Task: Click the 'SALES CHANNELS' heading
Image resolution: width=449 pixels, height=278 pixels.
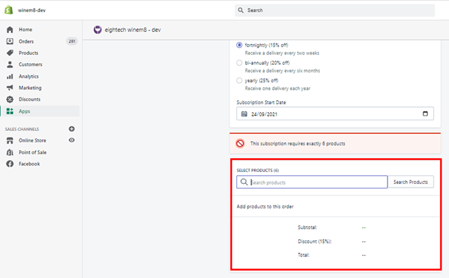Action: (x=22, y=129)
